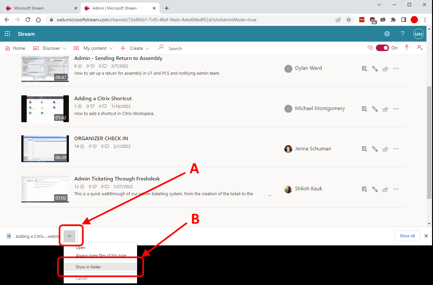
Task: Switch to the Admin | Microsoft Stream tab
Action: point(120,8)
